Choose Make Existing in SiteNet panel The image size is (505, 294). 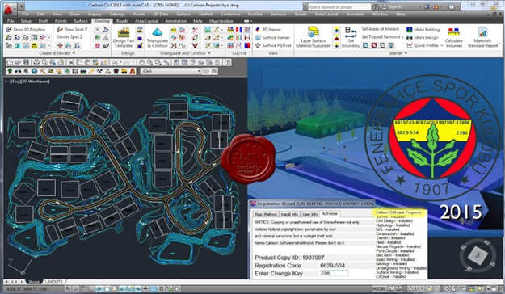423,29
